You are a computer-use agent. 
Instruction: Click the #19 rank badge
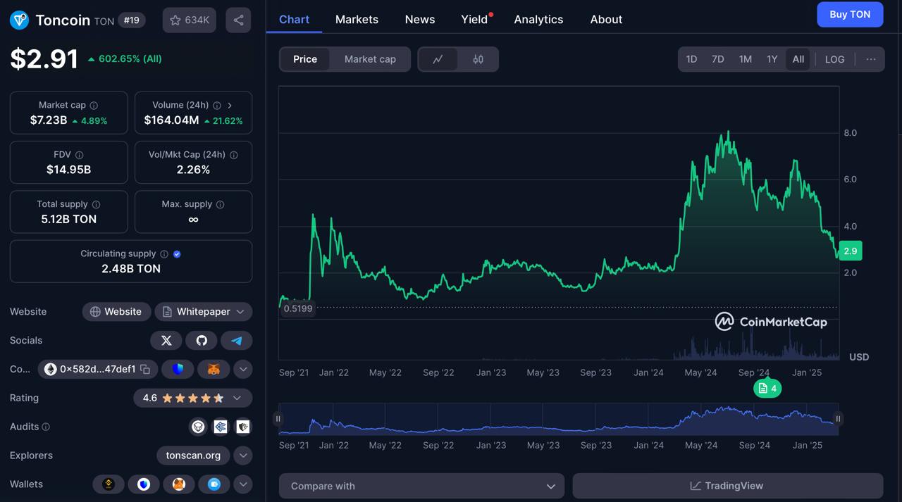131,20
